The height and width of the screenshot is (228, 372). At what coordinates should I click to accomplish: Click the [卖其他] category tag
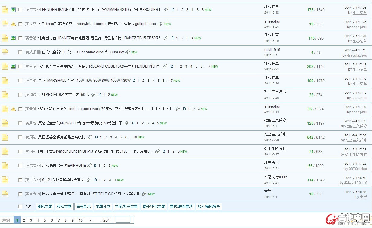click(x=31, y=123)
